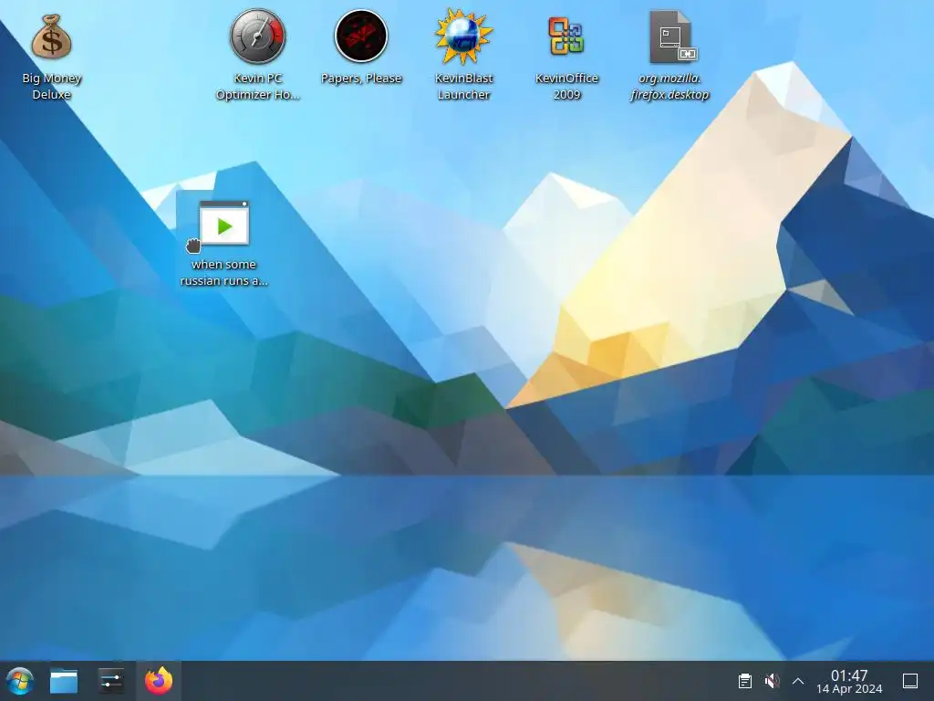Select the org.mozilla.firefox.desktop file icon
The image size is (934, 701).
tap(670, 37)
